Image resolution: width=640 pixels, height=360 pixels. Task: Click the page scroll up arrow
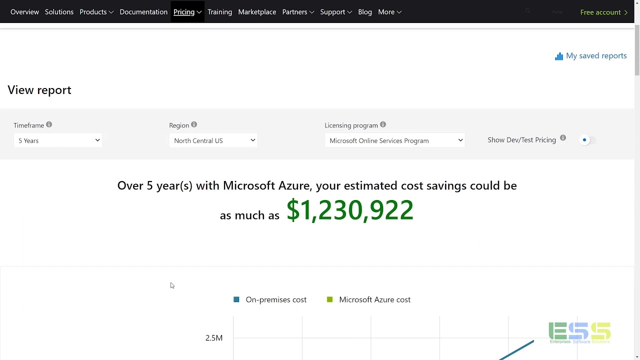pyautogui.click(x=636, y=4)
